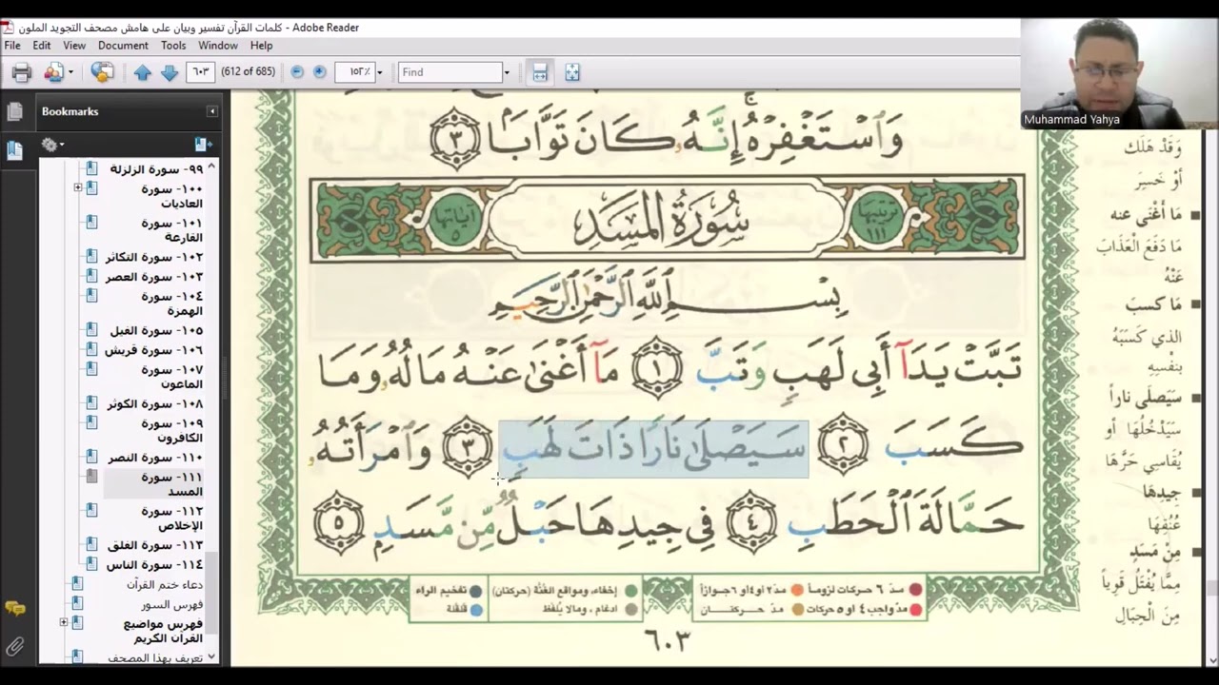Click the globe share-meeting toolbar icon
Viewport: 1219px width, 685px height.
point(102,72)
